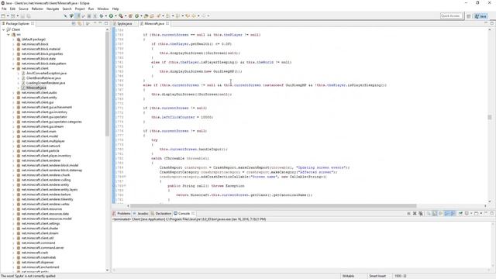
Task: Select net.minecraft.command.server package
Action: pos(43,248)
